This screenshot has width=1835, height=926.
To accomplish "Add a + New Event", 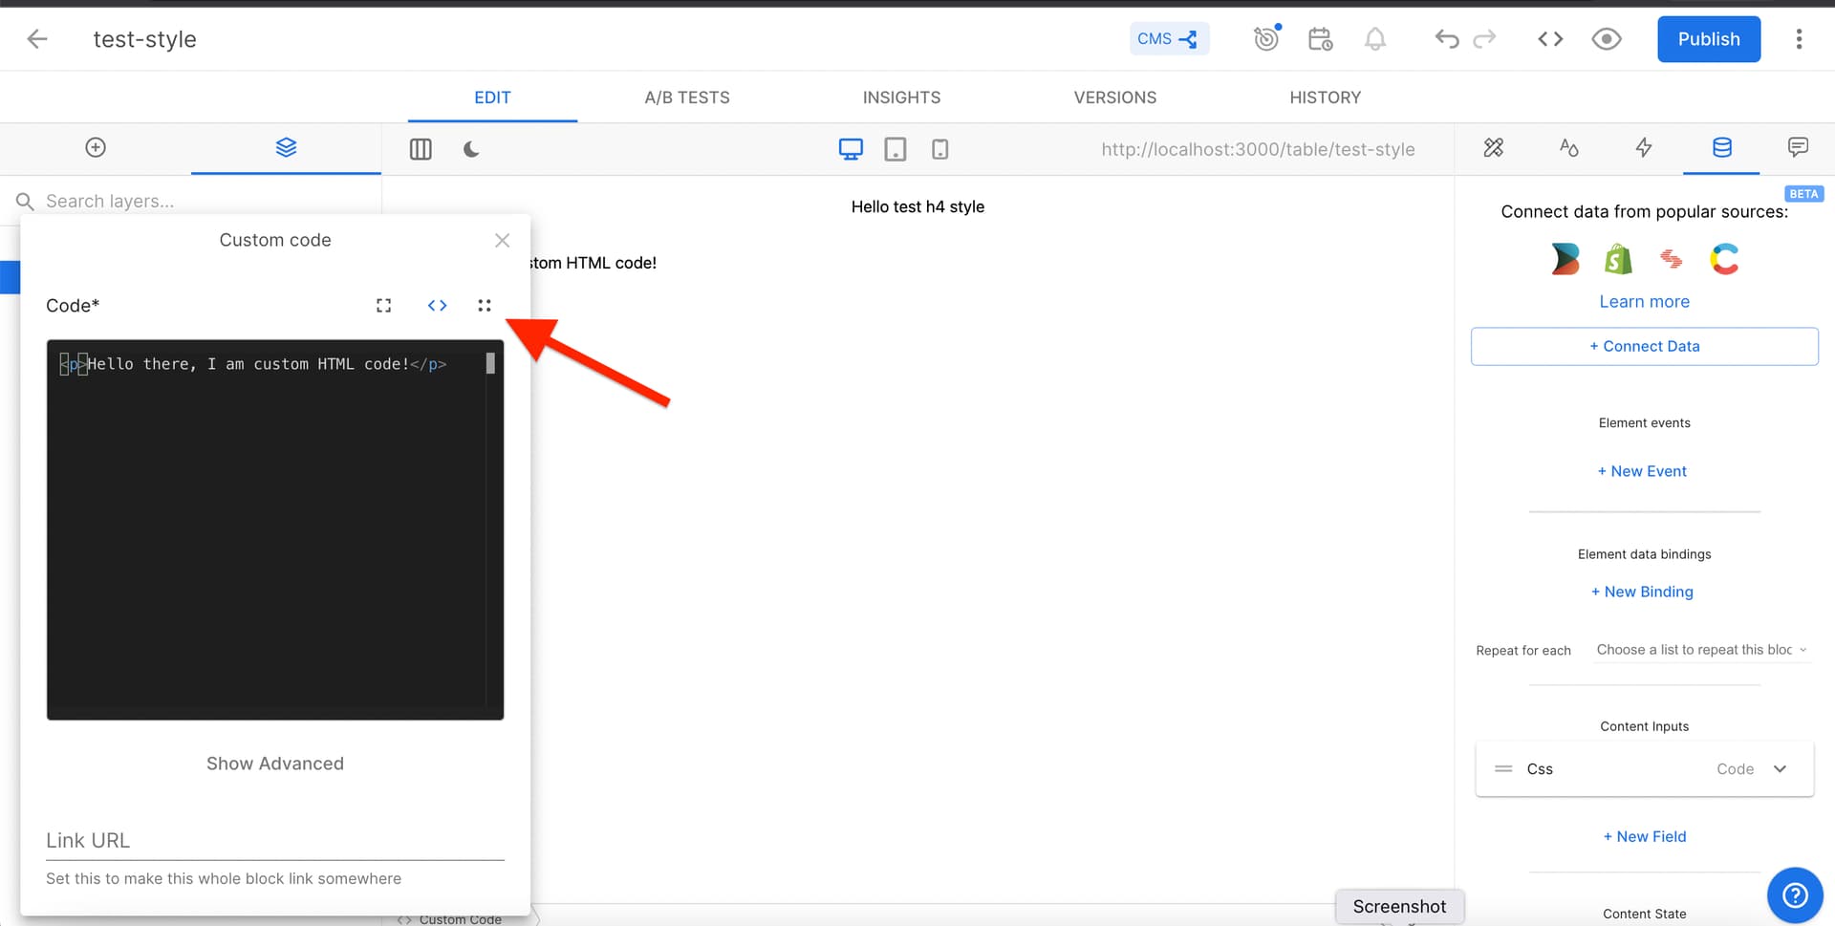I will 1642,471.
